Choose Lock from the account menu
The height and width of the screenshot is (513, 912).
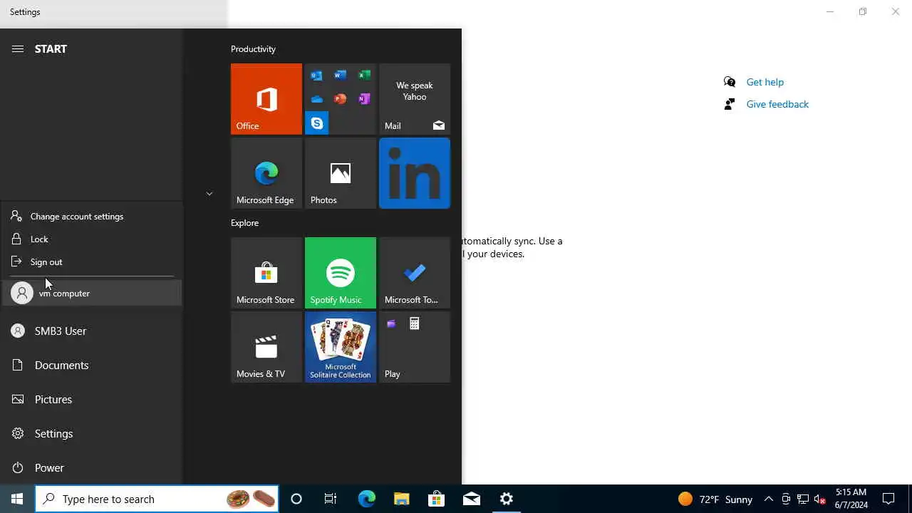(x=91, y=239)
